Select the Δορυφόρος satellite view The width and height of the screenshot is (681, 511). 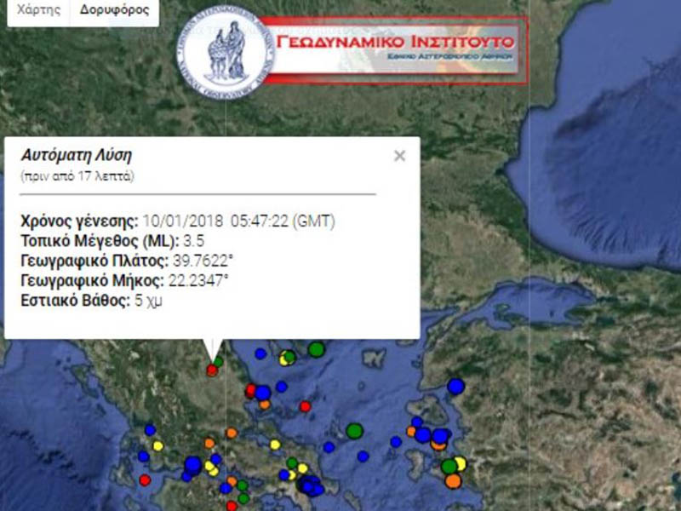[113, 11]
